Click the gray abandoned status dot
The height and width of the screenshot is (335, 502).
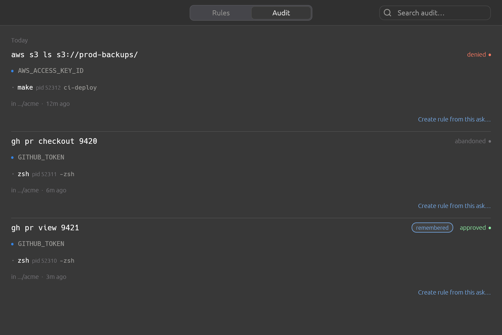pos(490,141)
